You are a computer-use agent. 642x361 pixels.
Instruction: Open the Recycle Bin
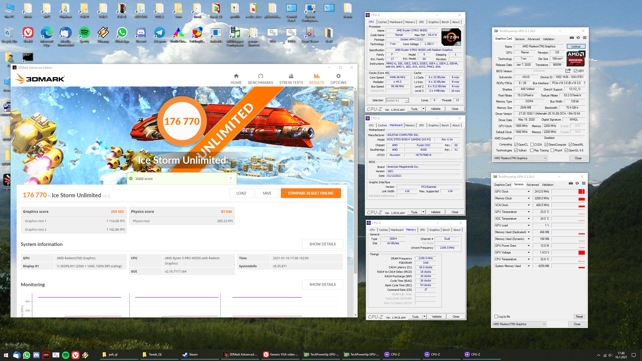(9, 35)
